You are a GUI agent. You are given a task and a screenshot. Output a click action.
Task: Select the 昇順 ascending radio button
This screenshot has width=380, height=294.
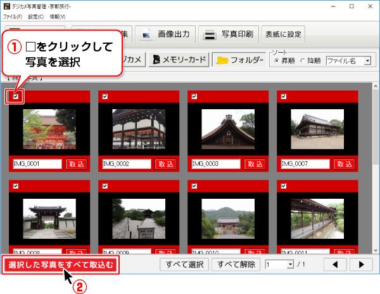[x=276, y=61]
